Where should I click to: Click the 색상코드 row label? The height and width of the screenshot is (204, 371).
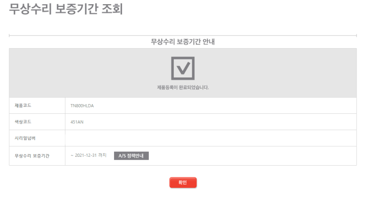[23, 122]
